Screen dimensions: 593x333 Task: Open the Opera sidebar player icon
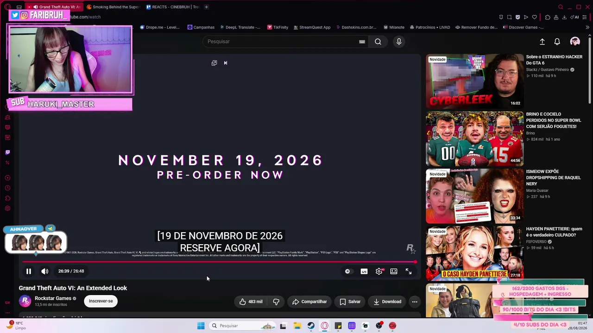point(7,178)
